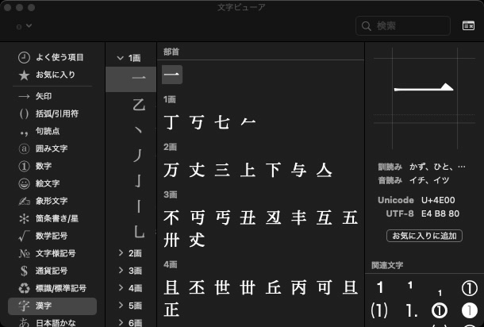Image resolution: width=484 pixels, height=327 pixels.
Task: Select the 丘 character
Action: tap(273, 287)
